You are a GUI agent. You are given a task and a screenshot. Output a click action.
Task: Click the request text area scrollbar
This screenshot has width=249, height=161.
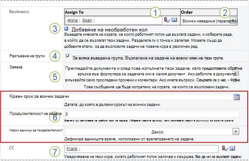(236, 74)
